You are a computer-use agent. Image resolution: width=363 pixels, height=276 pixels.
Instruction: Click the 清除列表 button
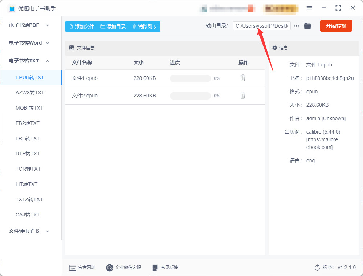pyautogui.click(x=145, y=27)
